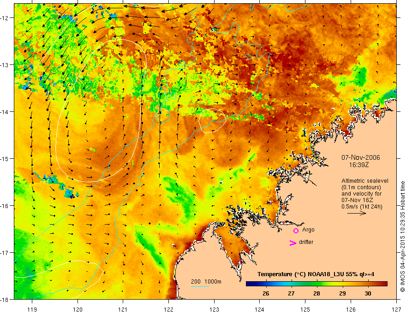
Task: Click longitude axis label 124
Action: click(260, 309)
